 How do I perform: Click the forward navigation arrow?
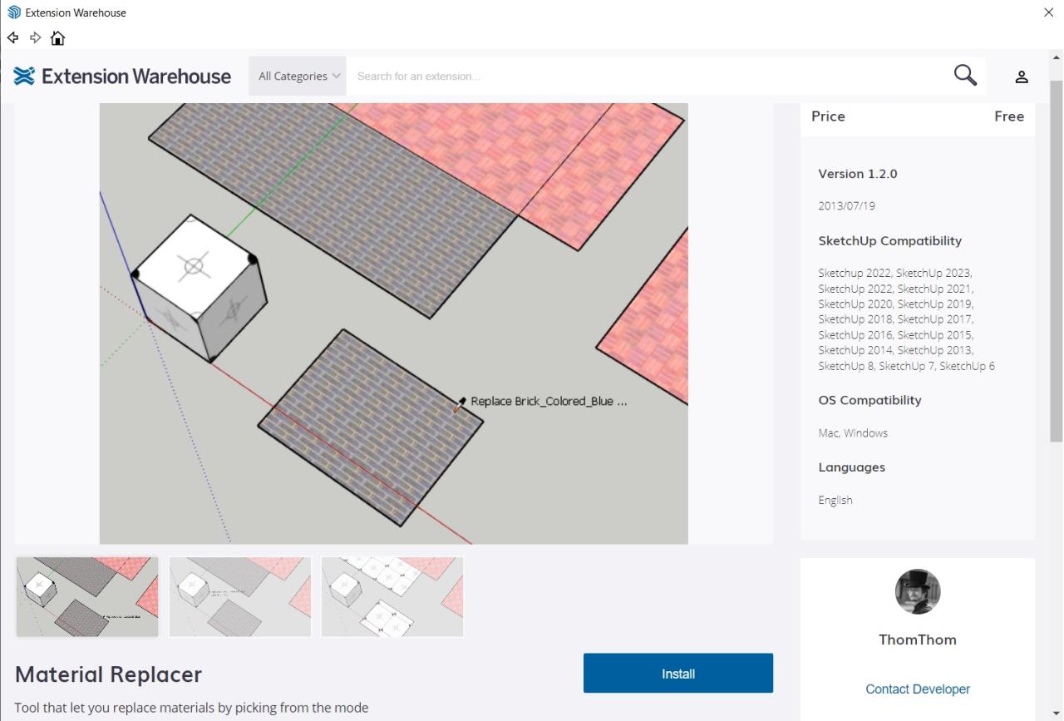pyautogui.click(x=35, y=38)
